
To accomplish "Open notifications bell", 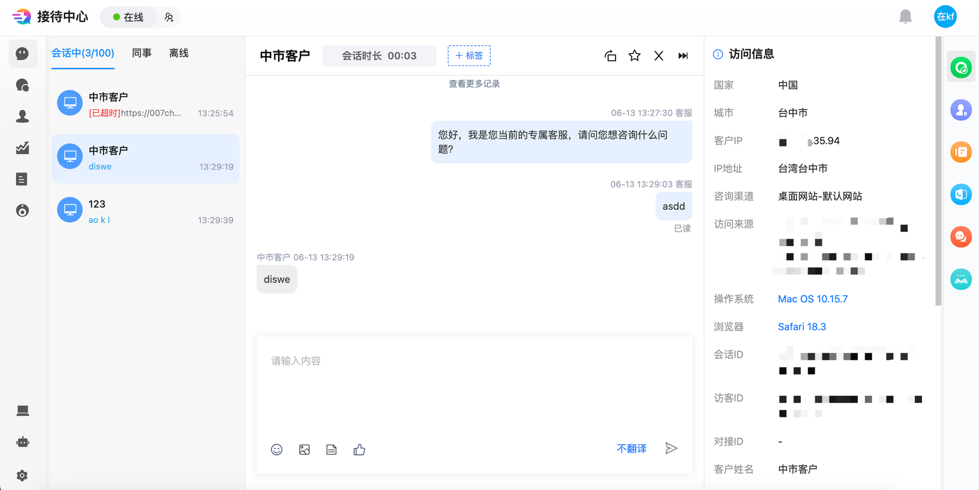I will coord(906,17).
